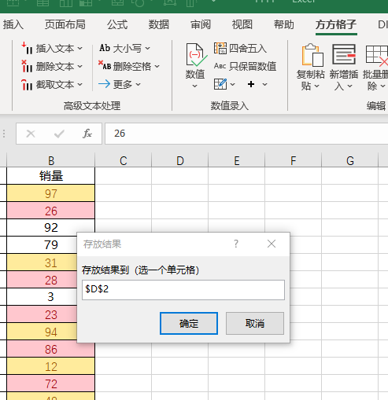
Task: Select the yellow cell containing 12
Action: click(51, 366)
